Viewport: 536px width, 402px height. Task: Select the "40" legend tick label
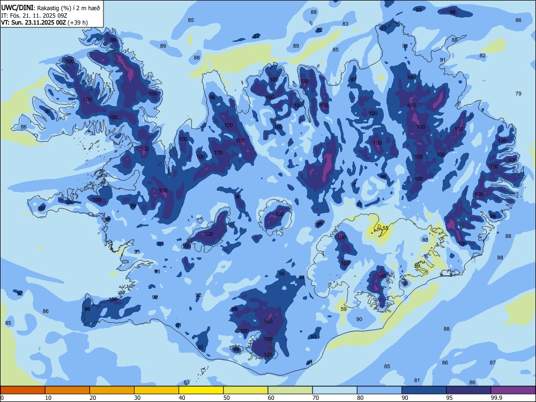pos(182,398)
